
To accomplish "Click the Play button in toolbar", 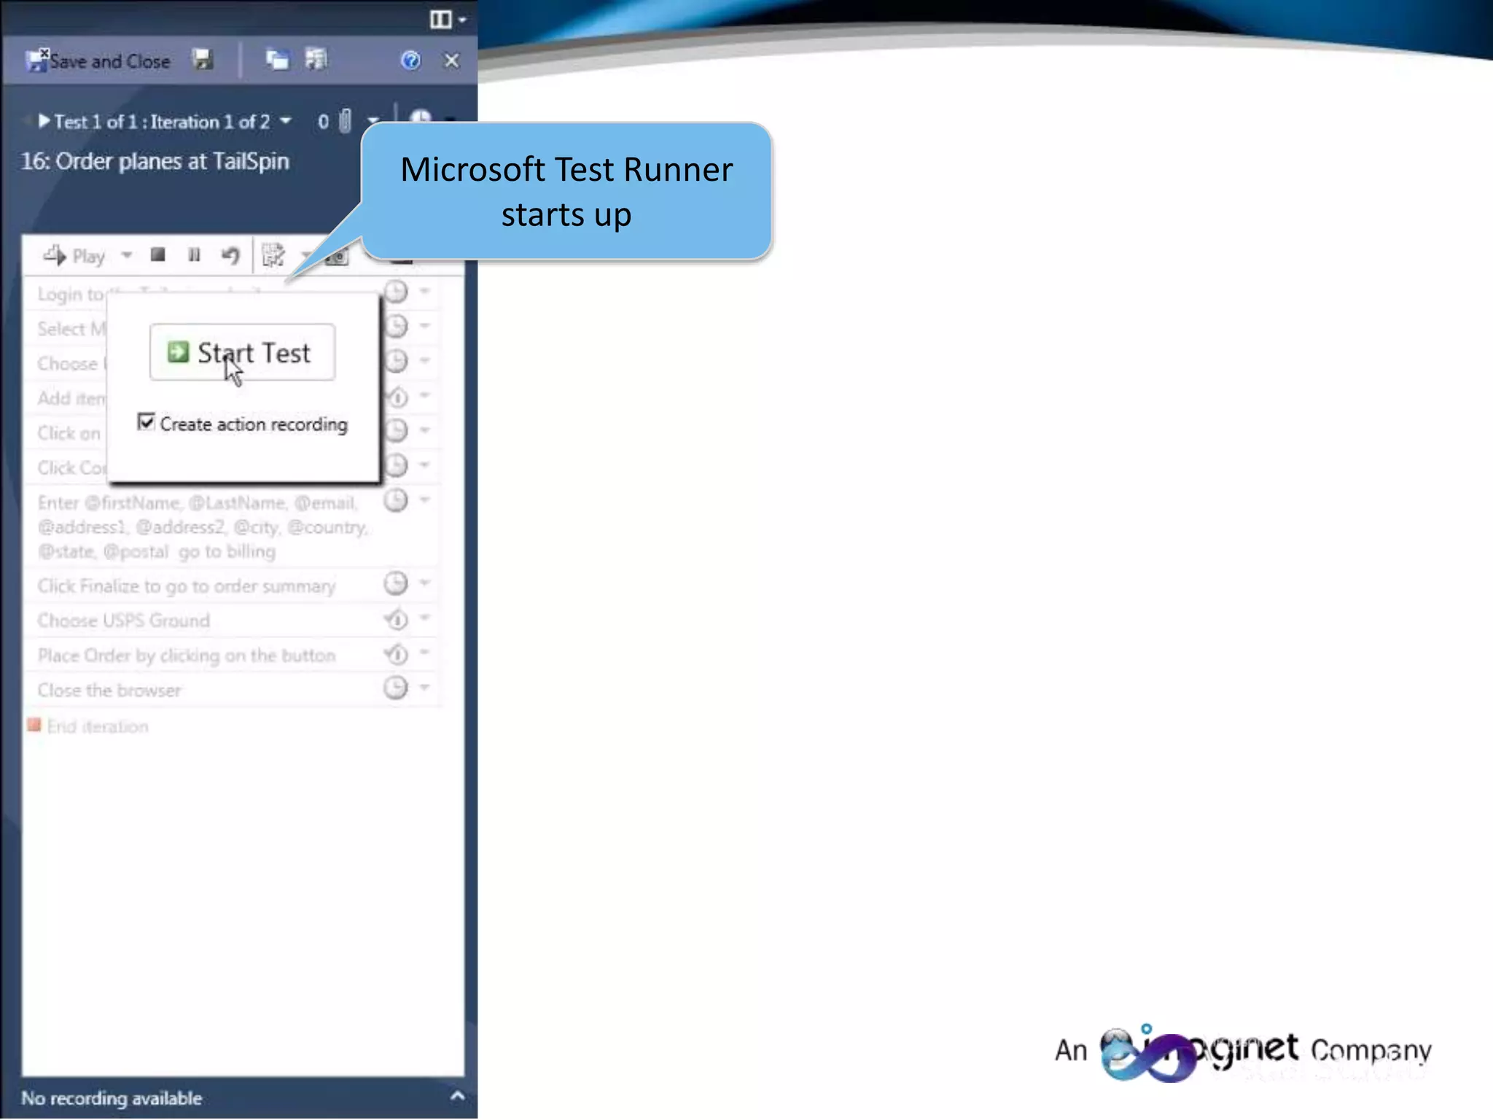I will (75, 256).
